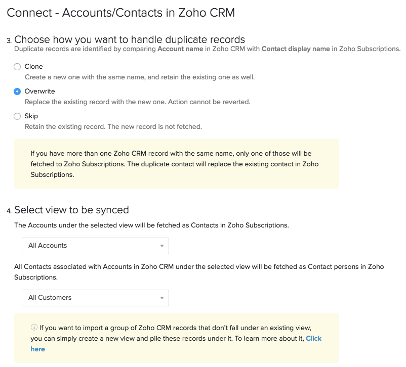The width and height of the screenshot is (406, 367).
Task: Open the All Accounts view dropdown
Action: [95, 246]
